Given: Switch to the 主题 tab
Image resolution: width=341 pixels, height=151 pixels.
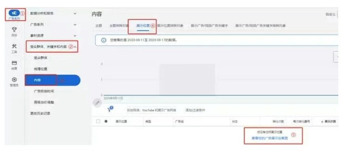Looking at the screenshot, I should pos(99,26).
